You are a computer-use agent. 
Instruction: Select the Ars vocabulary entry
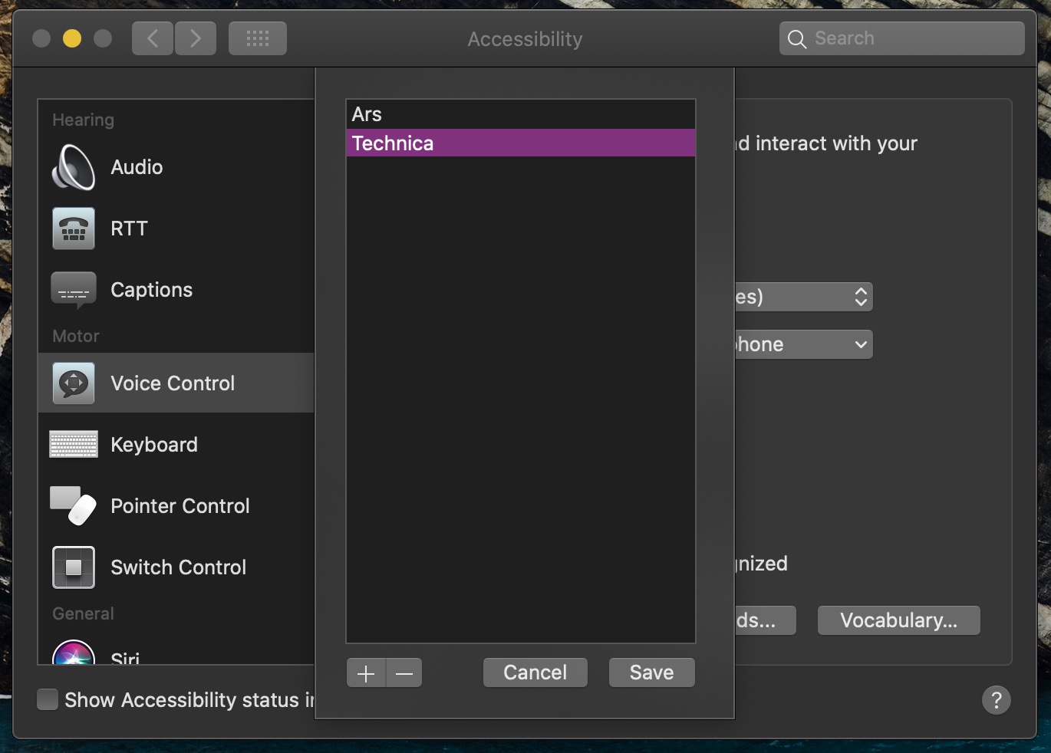tap(520, 114)
